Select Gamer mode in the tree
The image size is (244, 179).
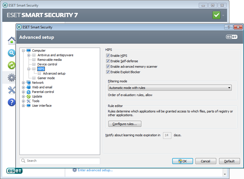tap(46, 78)
